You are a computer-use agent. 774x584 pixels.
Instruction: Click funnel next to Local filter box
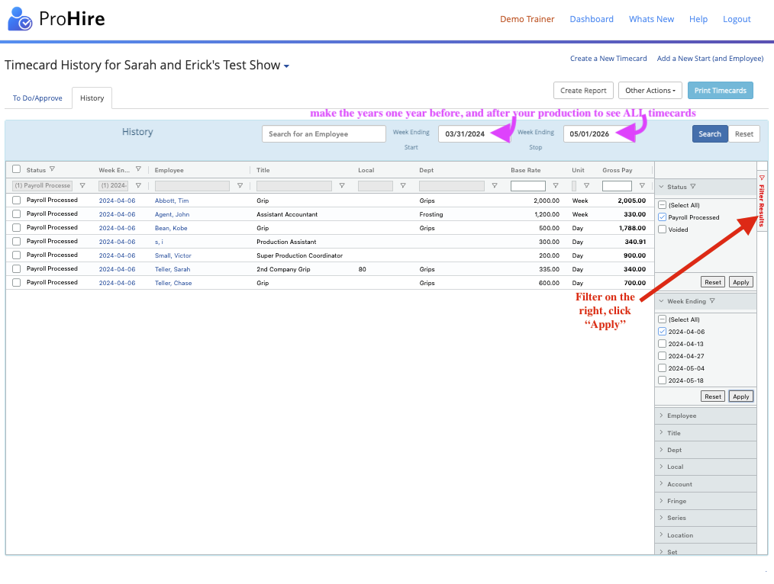tap(403, 186)
